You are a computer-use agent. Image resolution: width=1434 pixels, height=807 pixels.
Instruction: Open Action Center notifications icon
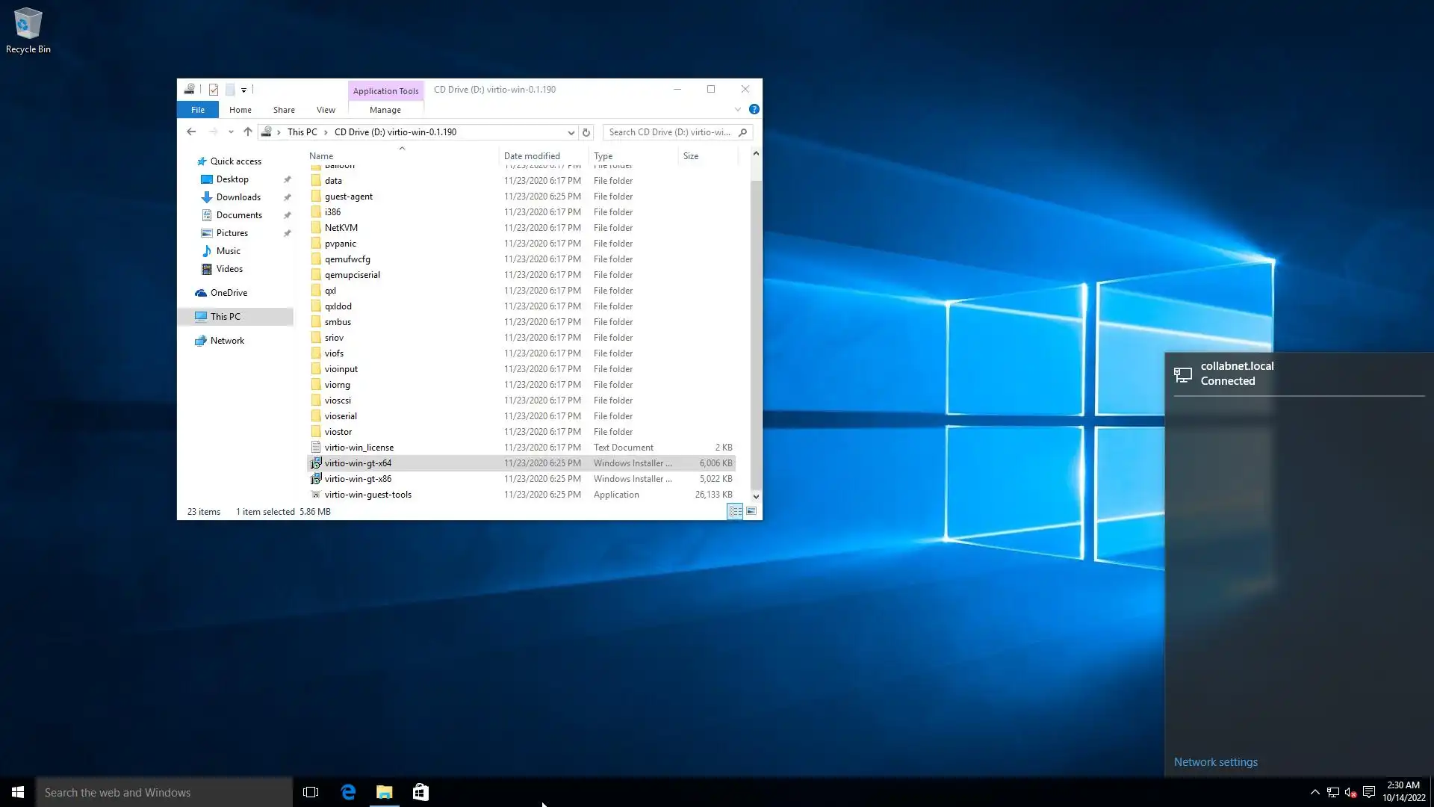click(x=1369, y=792)
